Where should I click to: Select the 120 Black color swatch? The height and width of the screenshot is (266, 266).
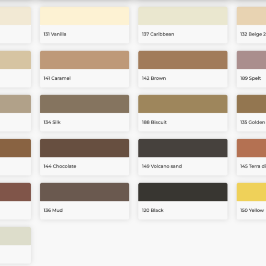tap(183, 192)
